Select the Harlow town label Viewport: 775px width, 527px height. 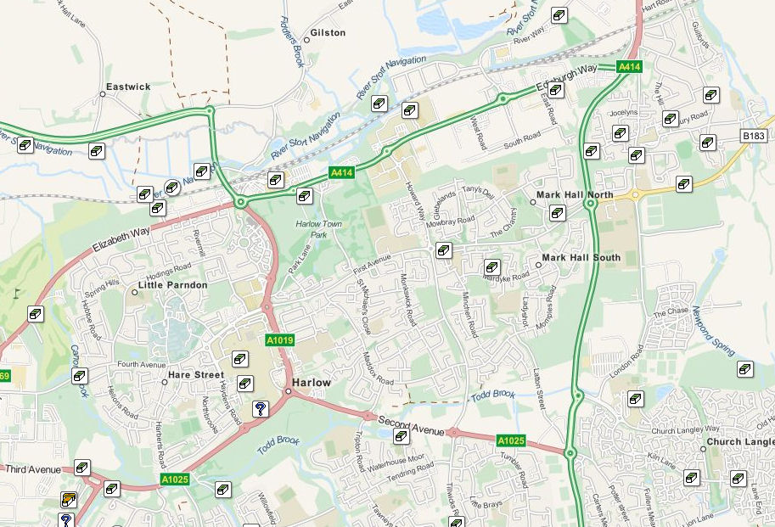point(312,382)
